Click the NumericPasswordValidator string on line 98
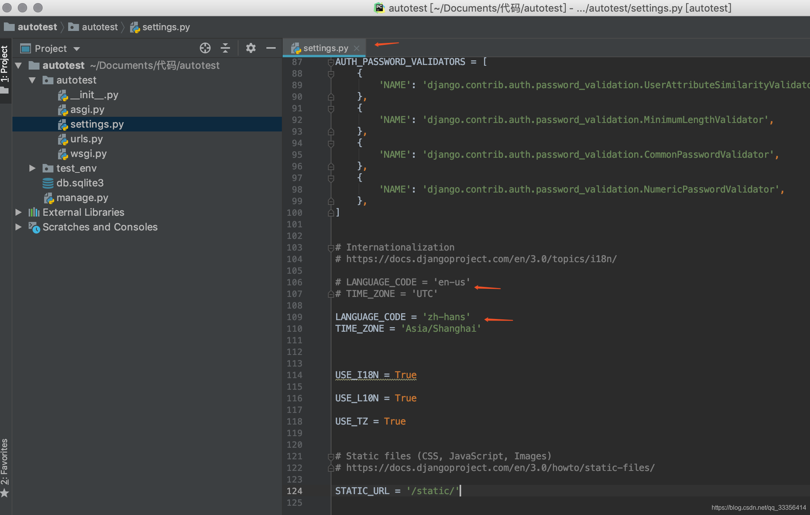This screenshot has height=515, width=810. (x=601, y=189)
